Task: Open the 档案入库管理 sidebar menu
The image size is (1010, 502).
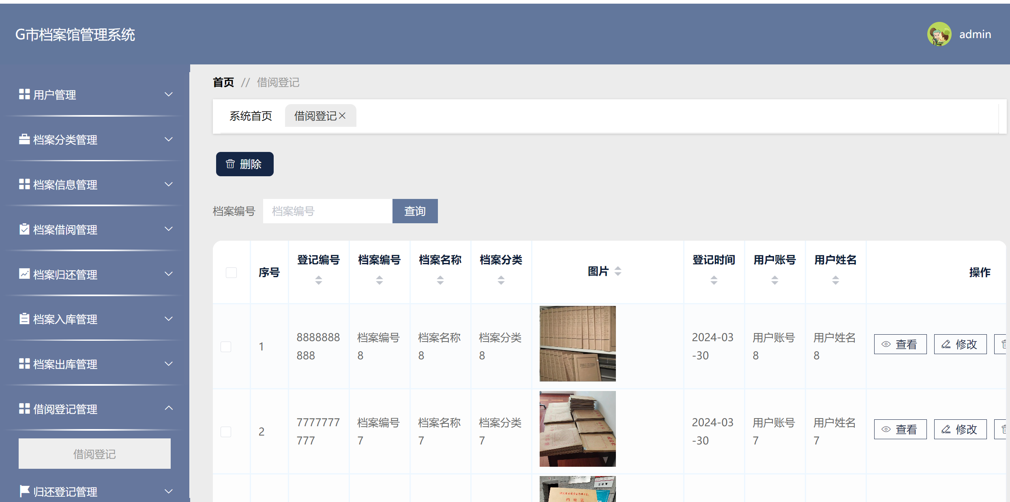Action: (96, 319)
